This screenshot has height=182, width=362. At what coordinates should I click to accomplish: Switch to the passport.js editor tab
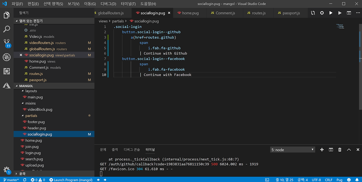point(291,13)
